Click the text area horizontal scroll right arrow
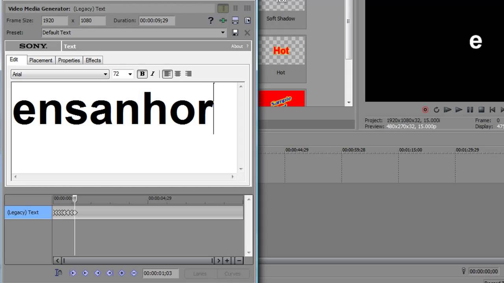 click(233, 177)
